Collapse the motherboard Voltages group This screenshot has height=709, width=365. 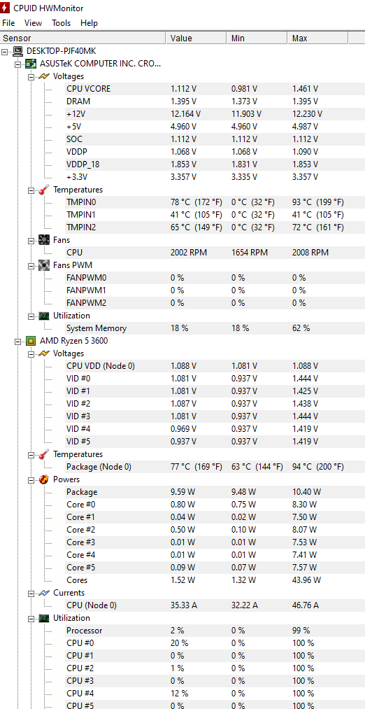pos(31,77)
